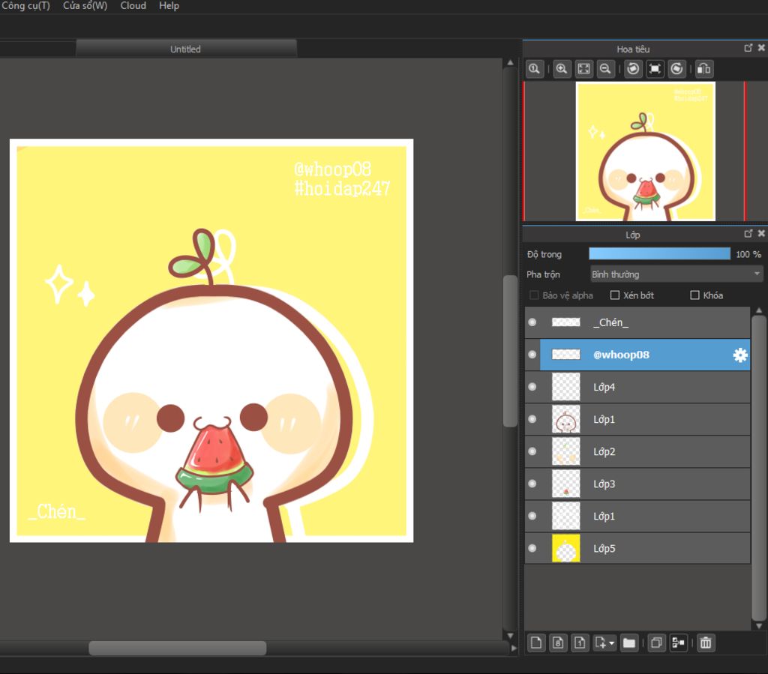768x674 pixels.
Task: Duplicate the selected layer
Action: click(656, 643)
